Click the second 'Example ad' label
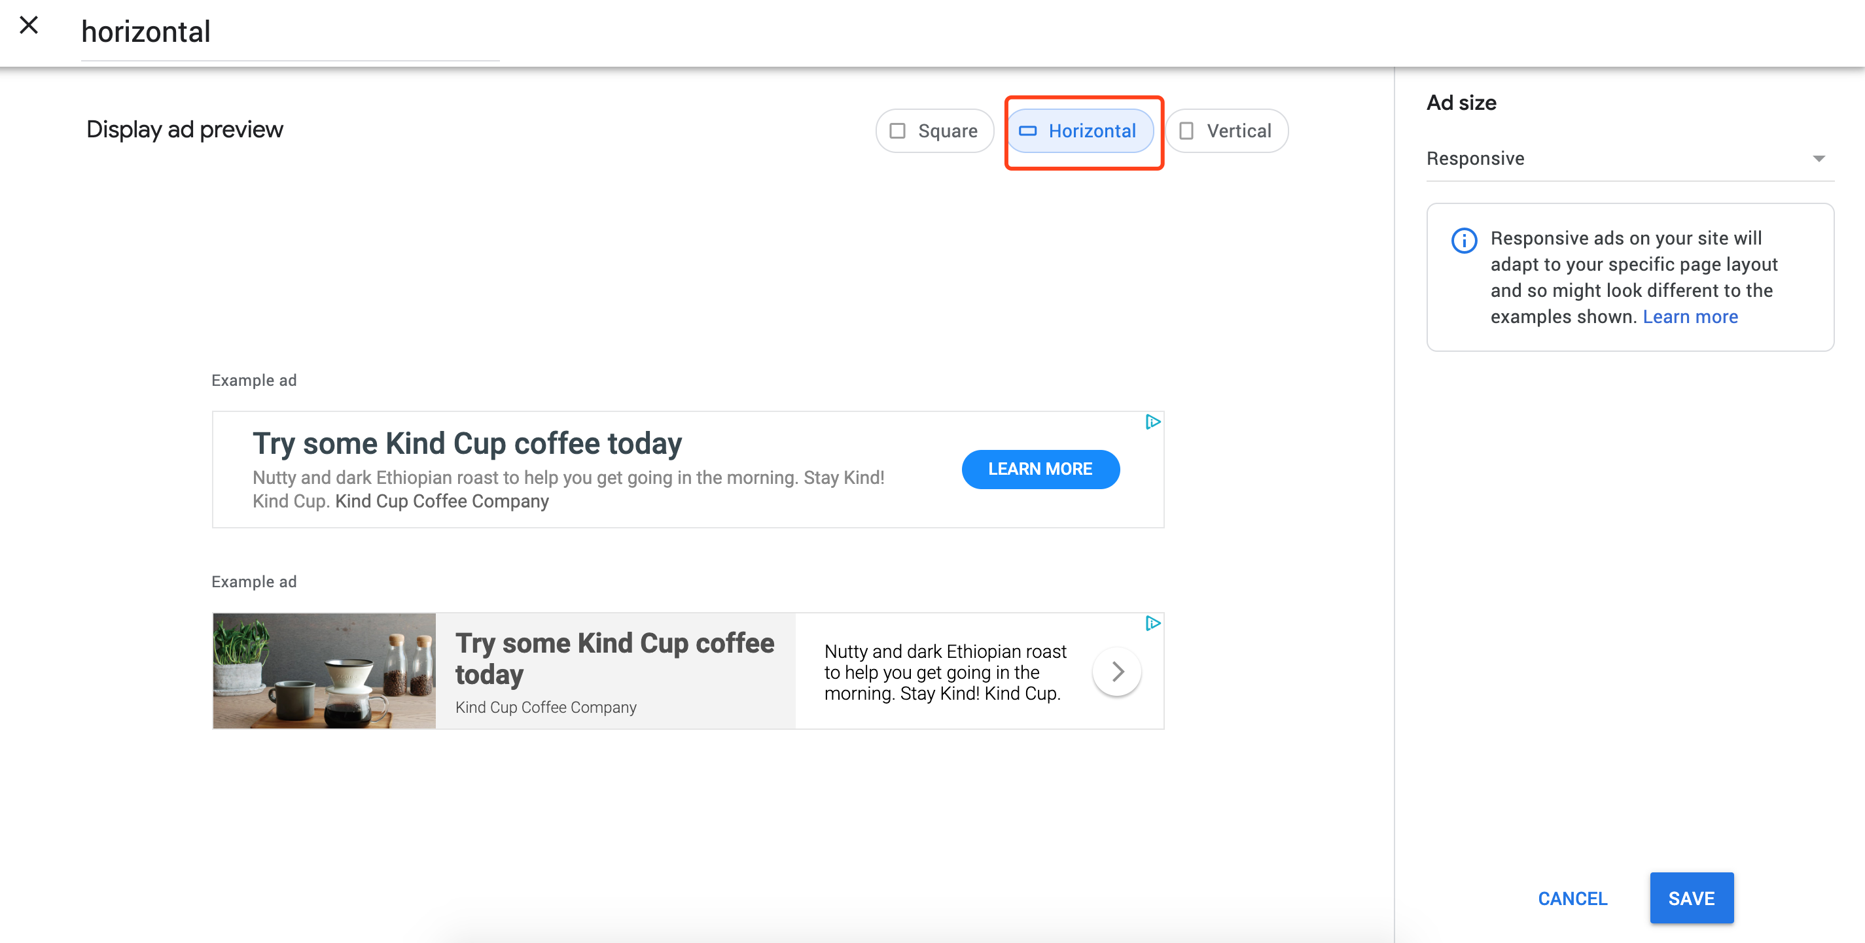Image resolution: width=1865 pixels, height=943 pixels. (x=254, y=582)
